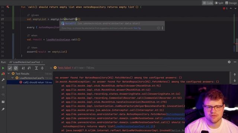Screen dimensions: 238x133
Task: Open Native Method link in stack trace
Action: click(178, 130)
